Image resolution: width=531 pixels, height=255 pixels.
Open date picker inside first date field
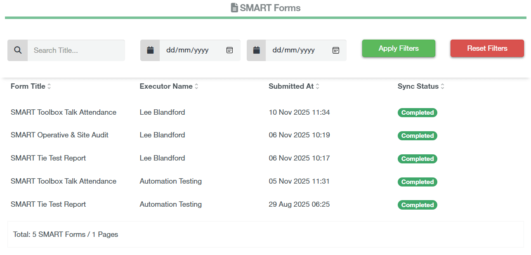pos(230,50)
